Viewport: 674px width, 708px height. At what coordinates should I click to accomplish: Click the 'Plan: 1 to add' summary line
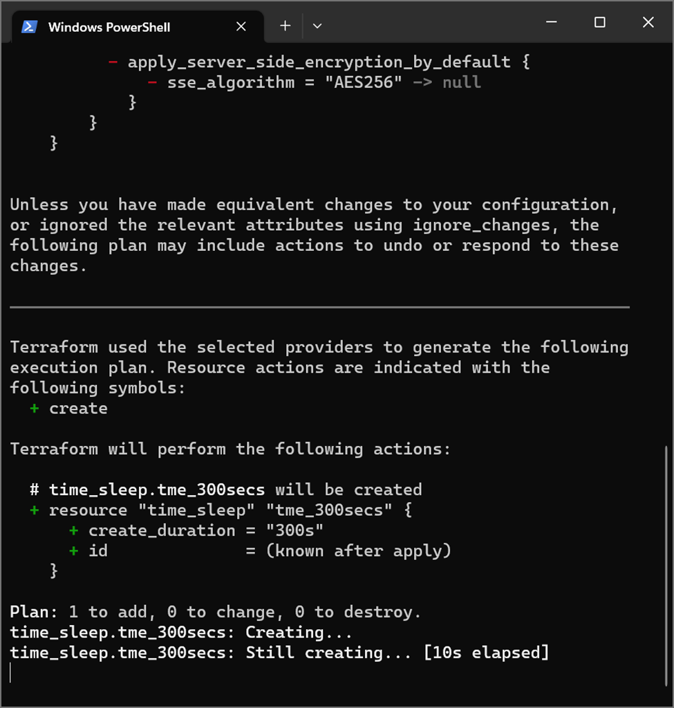216,613
